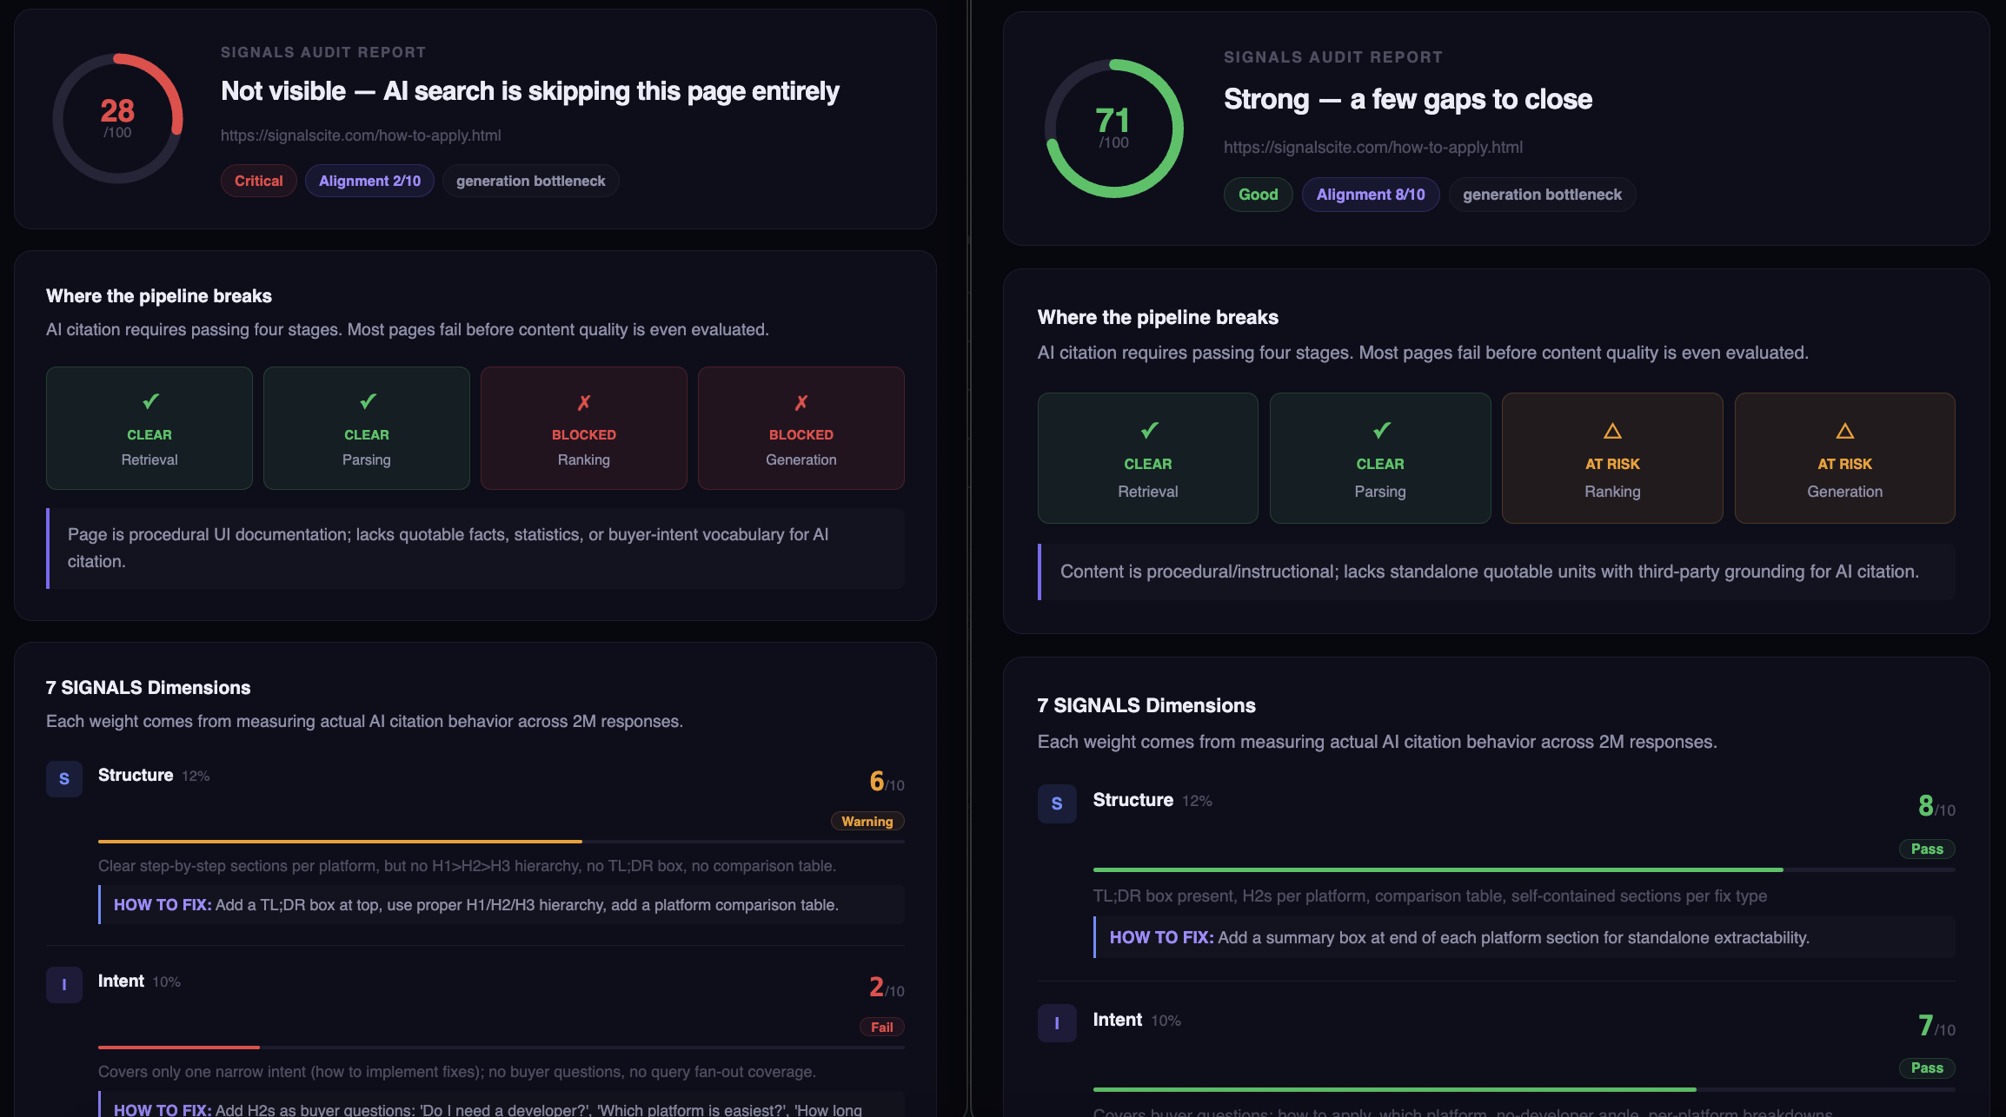Viewport: 2006px width, 1117px height.
Task: Click the Alignment 8/10 badge
Action: tap(1371, 195)
